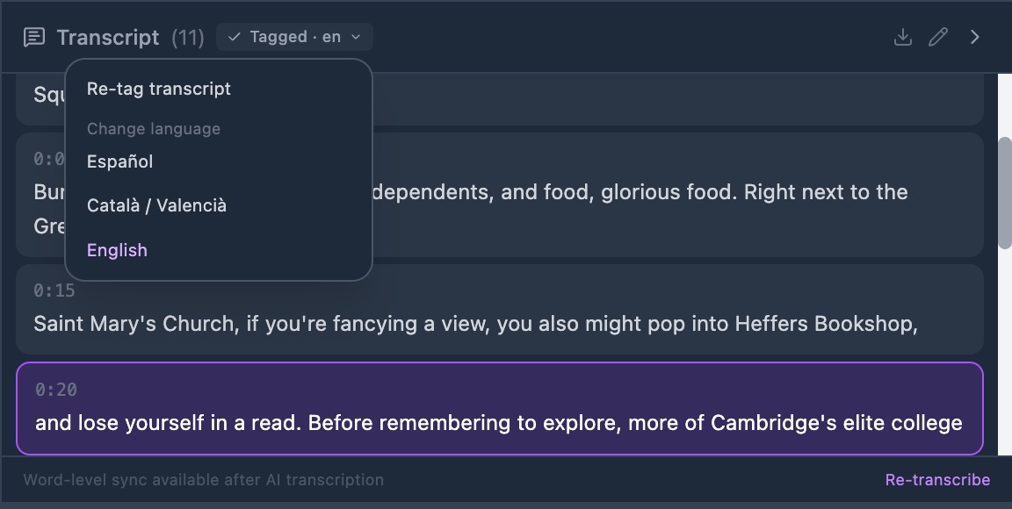Image resolution: width=1012 pixels, height=509 pixels.
Task: Click the dropdown chevron beside en
Action: coord(356,38)
